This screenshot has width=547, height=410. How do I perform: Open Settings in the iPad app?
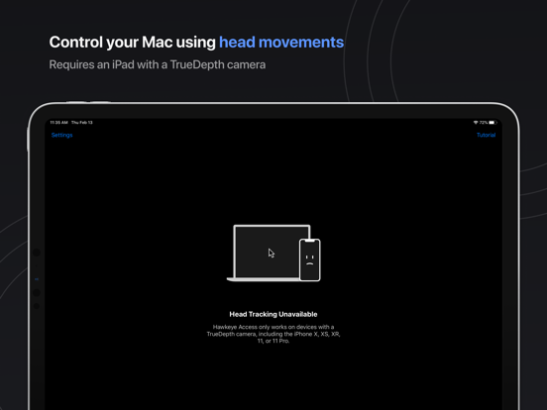tap(61, 135)
